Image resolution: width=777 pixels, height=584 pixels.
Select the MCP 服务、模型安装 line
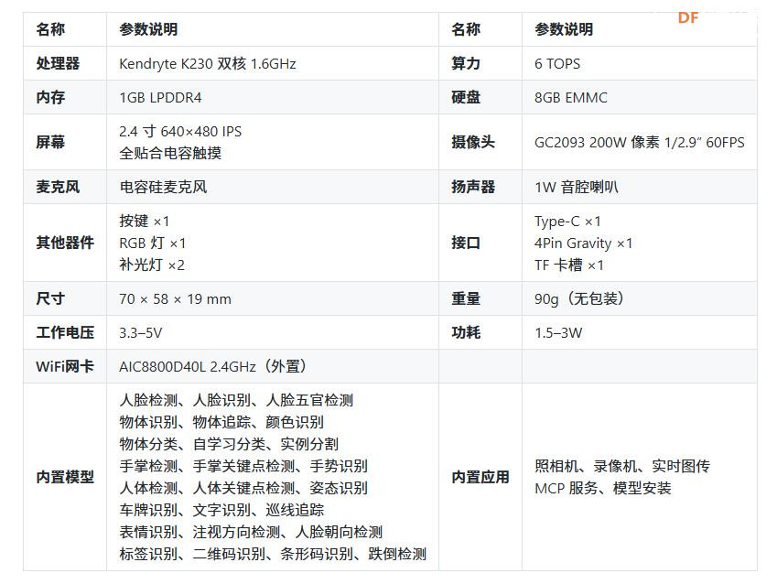[602, 488]
